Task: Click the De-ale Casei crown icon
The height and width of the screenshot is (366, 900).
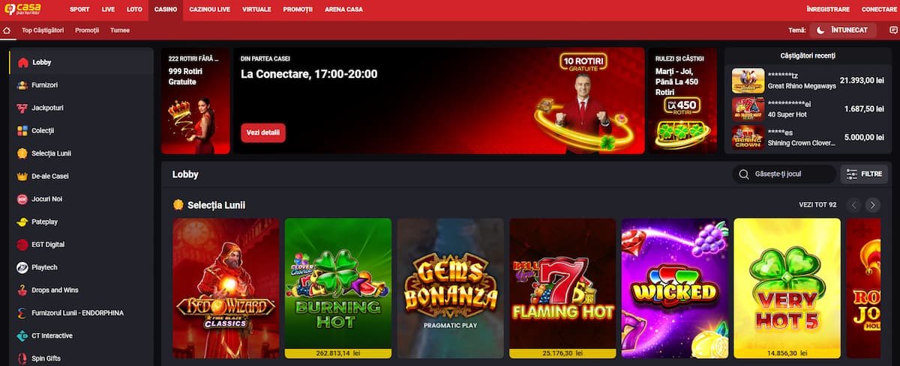Action: pos(22,176)
